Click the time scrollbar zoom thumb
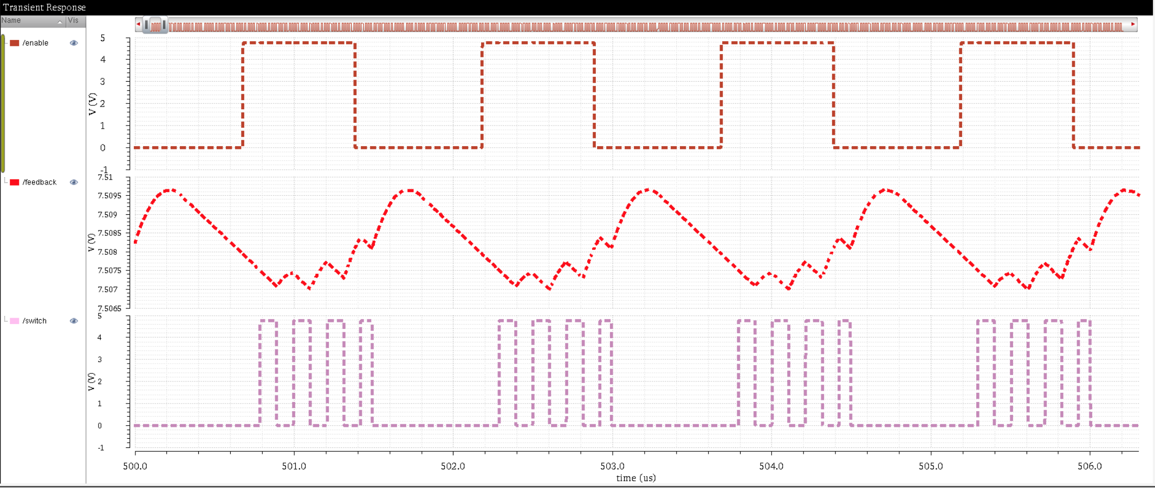The width and height of the screenshot is (1155, 488). (x=155, y=25)
